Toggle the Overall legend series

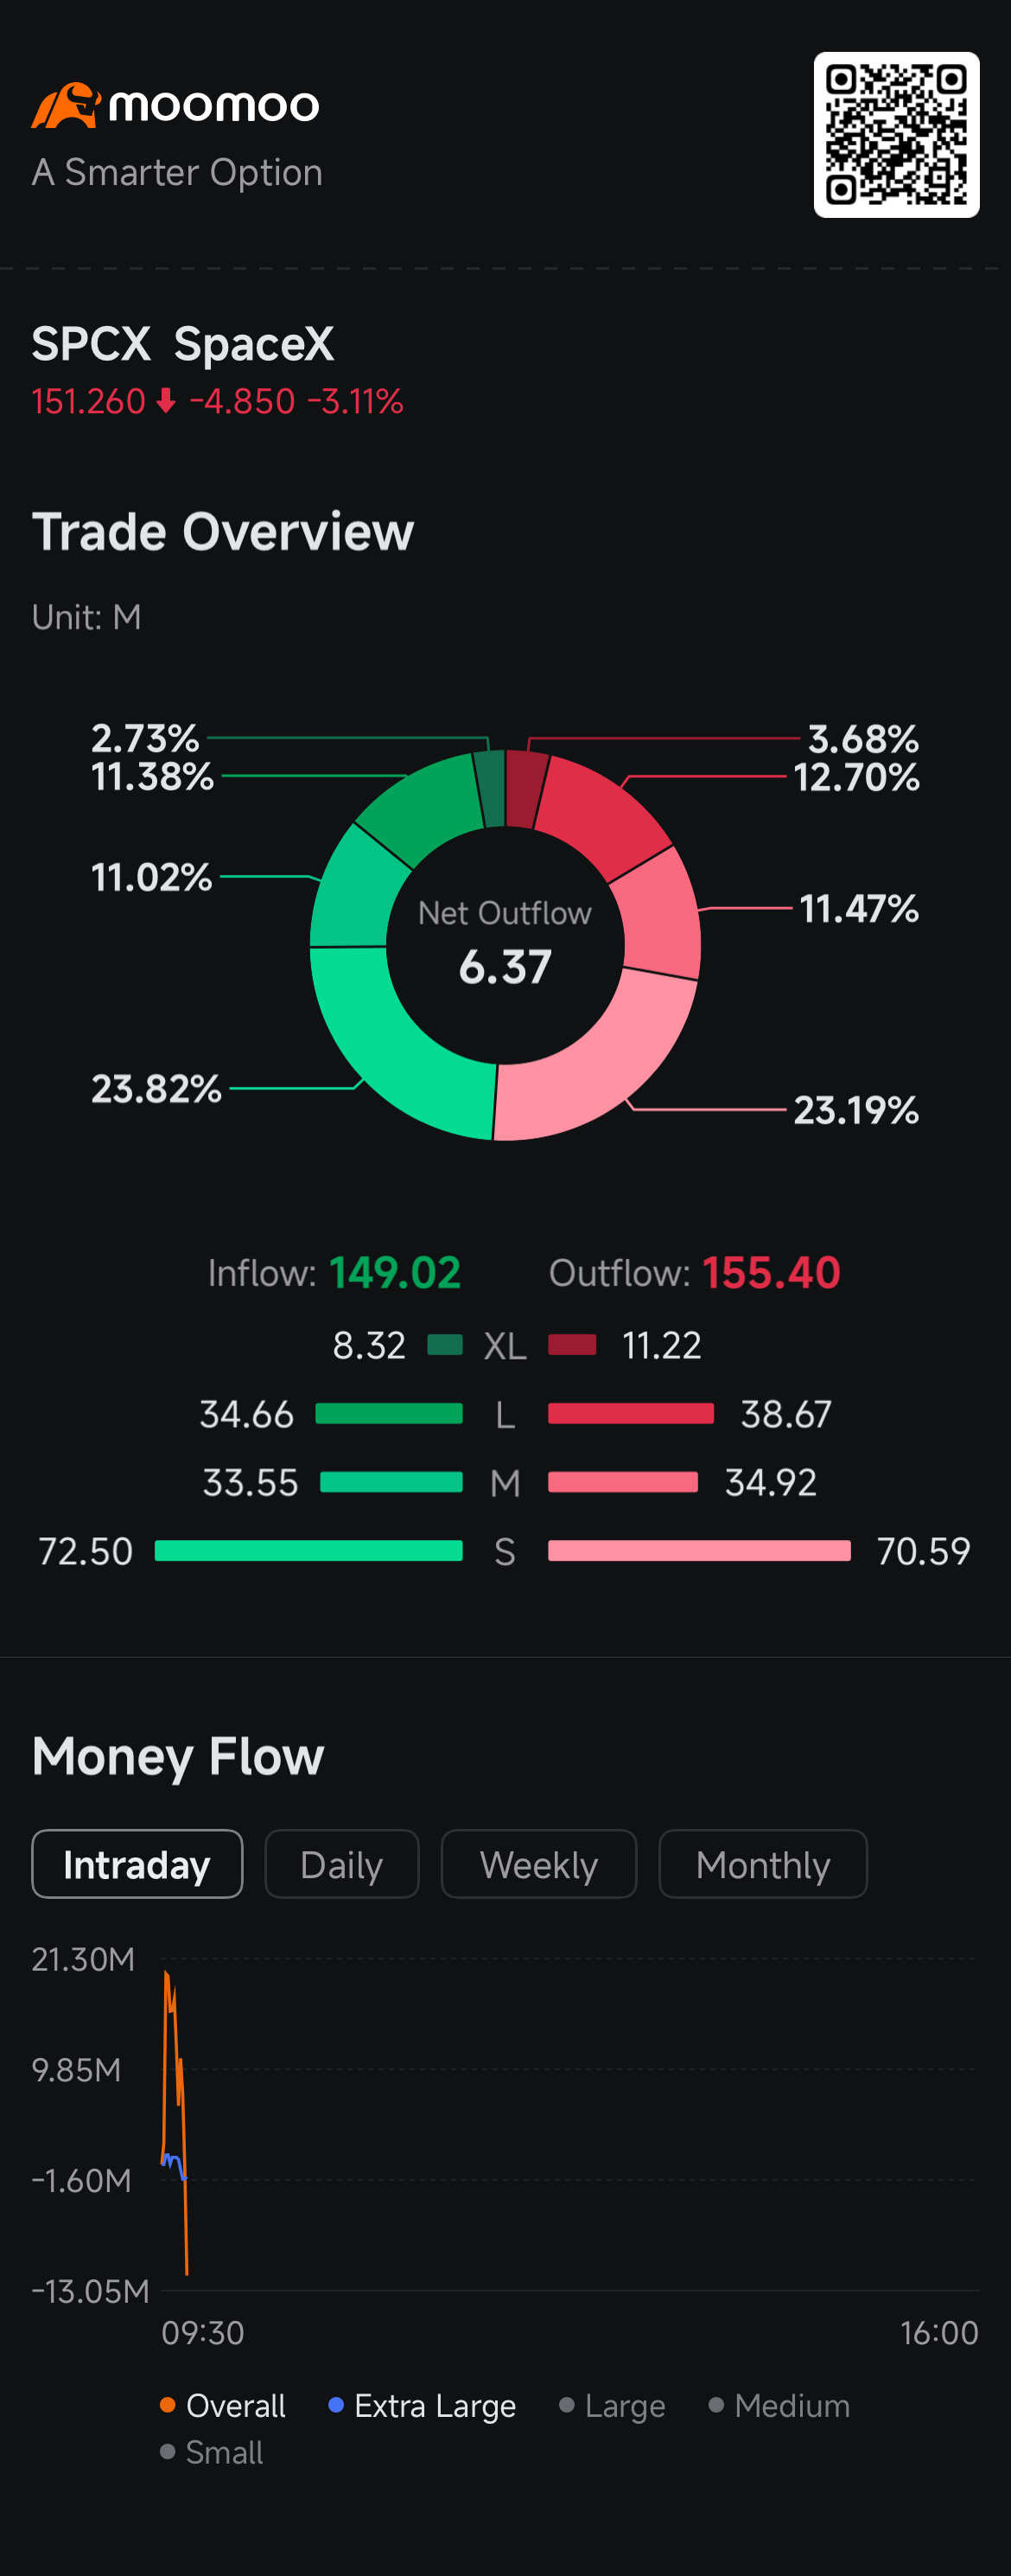click(x=223, y=2405)
